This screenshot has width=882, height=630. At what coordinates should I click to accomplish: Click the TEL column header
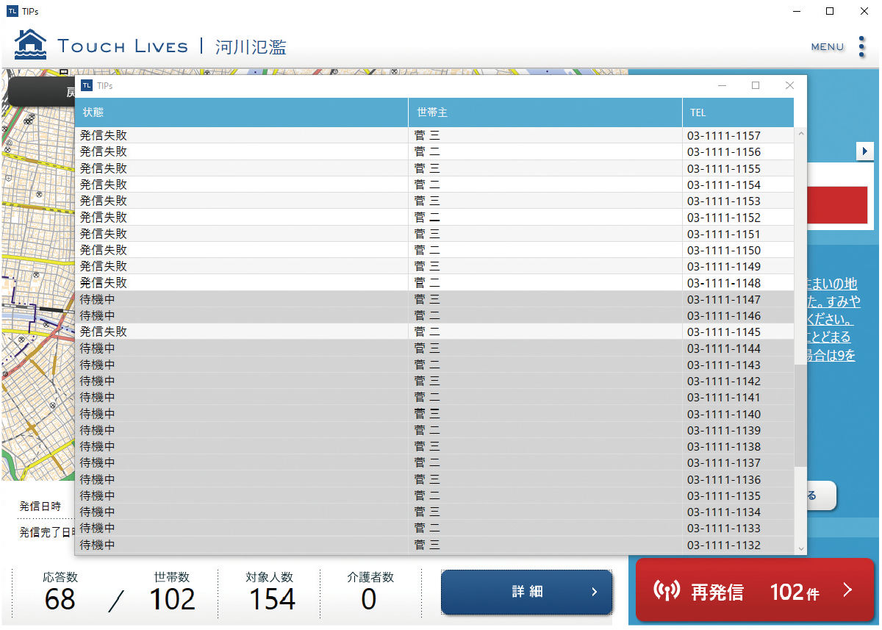tap(737, 112)
